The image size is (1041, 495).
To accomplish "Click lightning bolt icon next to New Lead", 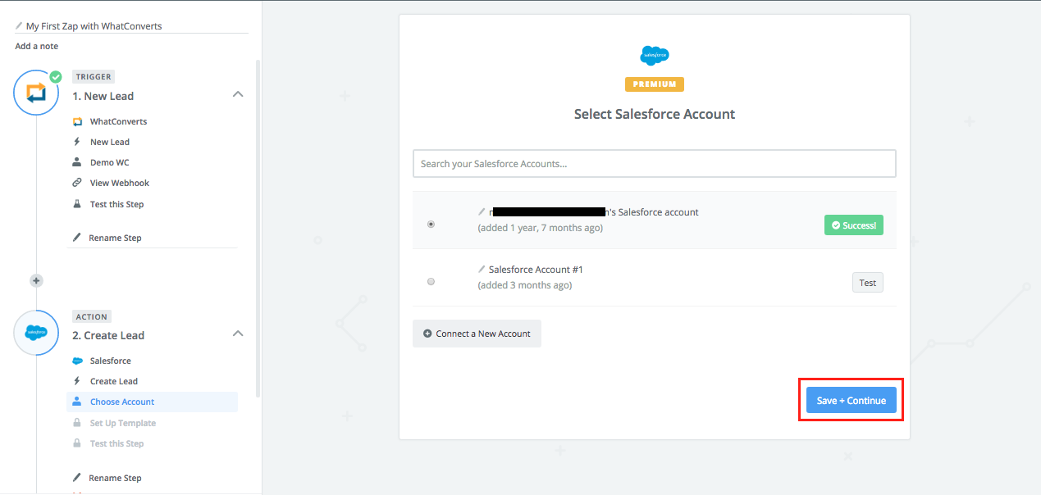I will click(x=77, y=142).
